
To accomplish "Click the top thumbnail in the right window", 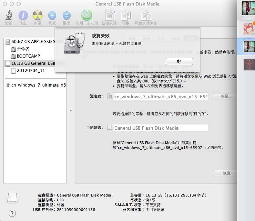I will 248,8.
